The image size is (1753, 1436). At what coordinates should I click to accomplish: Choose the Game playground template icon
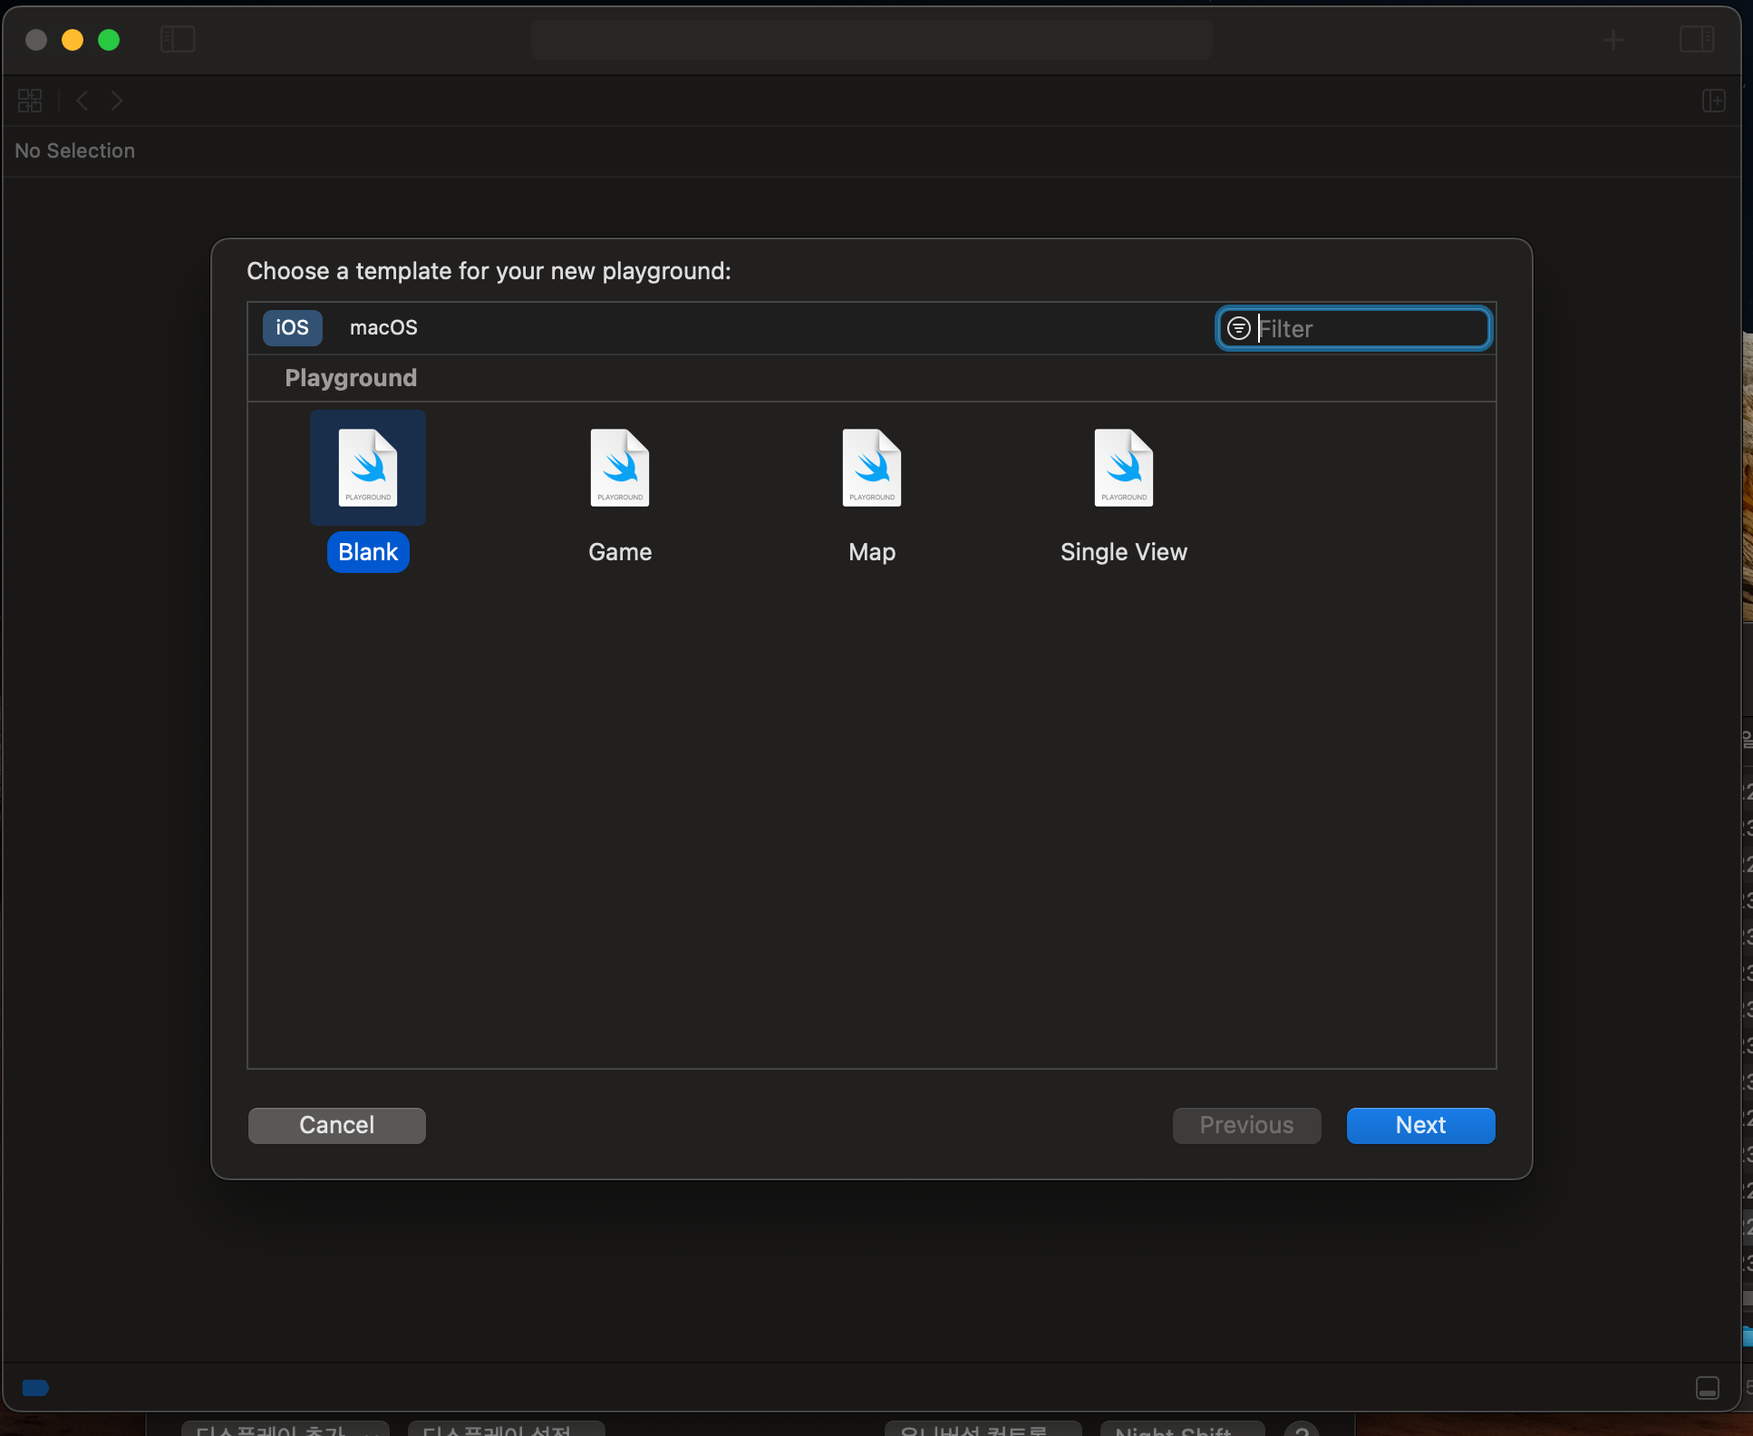(x=620, y=468)
